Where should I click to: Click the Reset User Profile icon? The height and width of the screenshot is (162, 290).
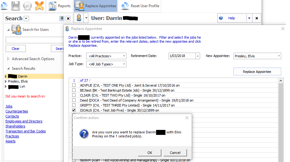pos(125,6)
